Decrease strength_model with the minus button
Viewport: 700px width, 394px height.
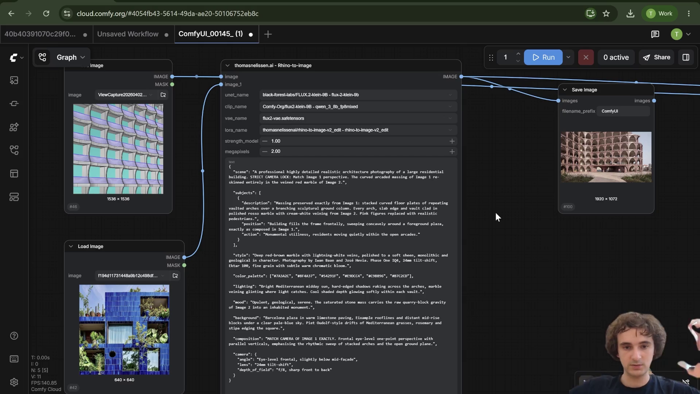pyautogui.click(x=265, y=141)
